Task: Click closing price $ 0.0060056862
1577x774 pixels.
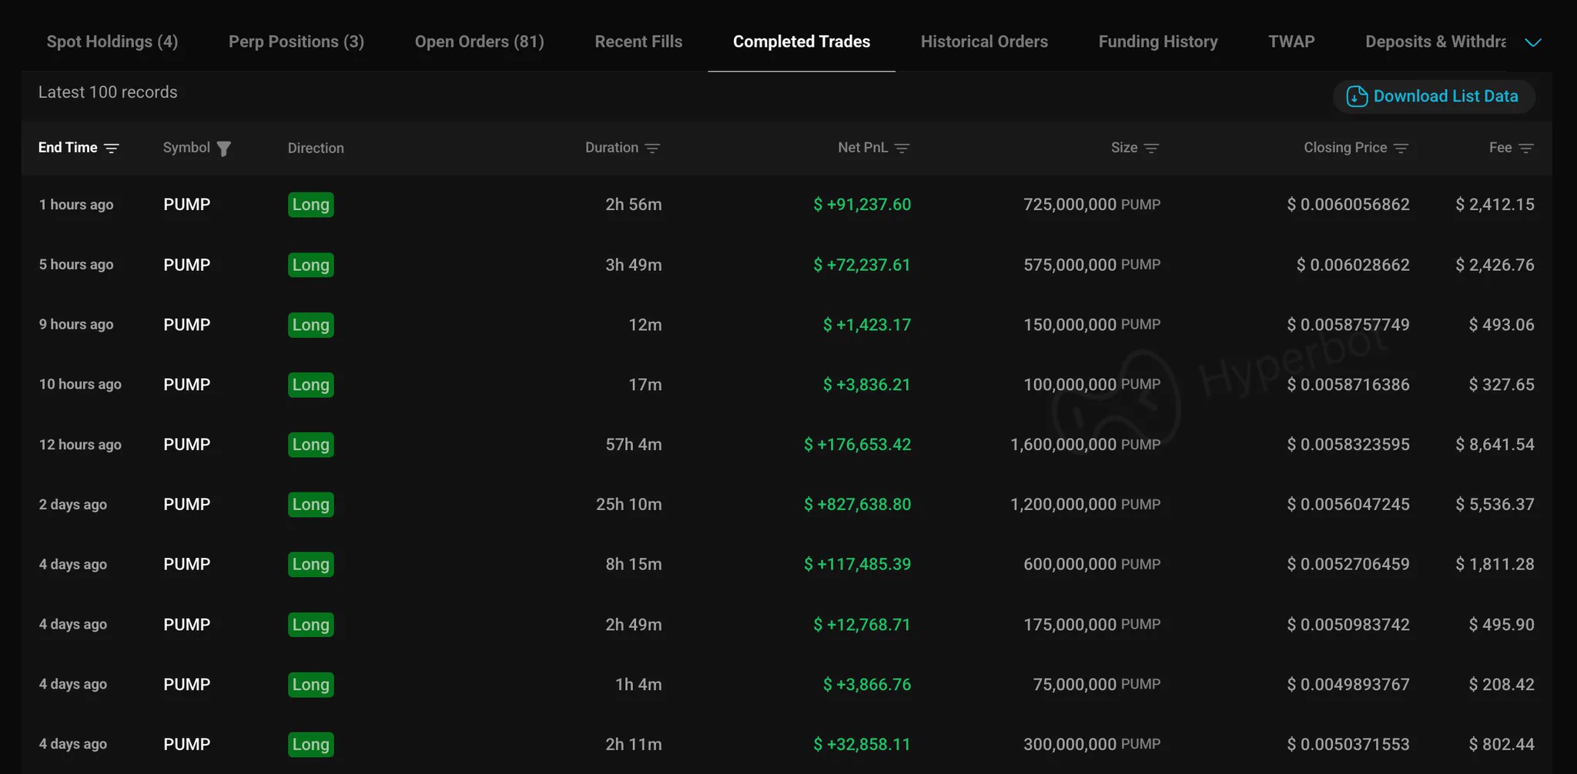Action: click(1348, 205)
